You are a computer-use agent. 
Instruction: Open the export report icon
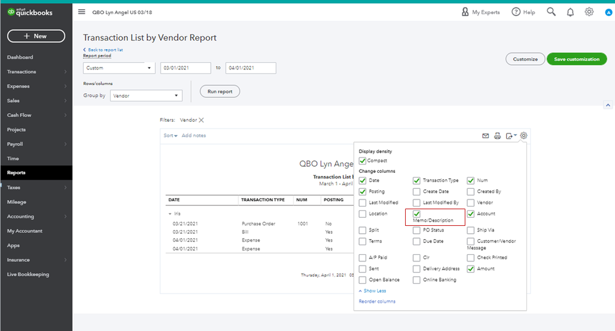(x=511, y=136)
